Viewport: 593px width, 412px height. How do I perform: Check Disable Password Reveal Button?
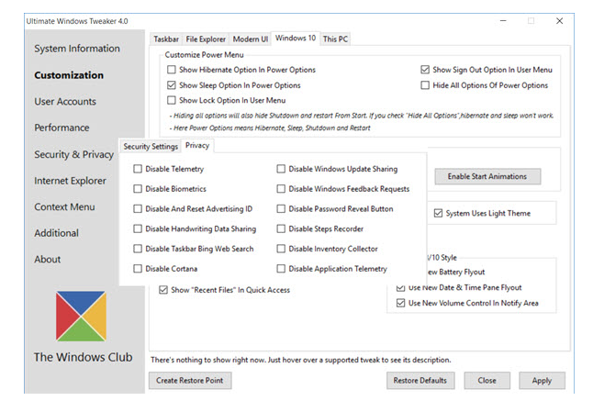tap(281, 208)
